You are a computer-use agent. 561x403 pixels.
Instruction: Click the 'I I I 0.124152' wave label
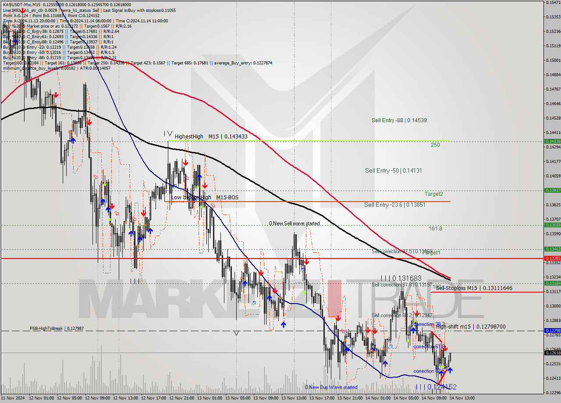pyautogui.click(x=436, y=387)
